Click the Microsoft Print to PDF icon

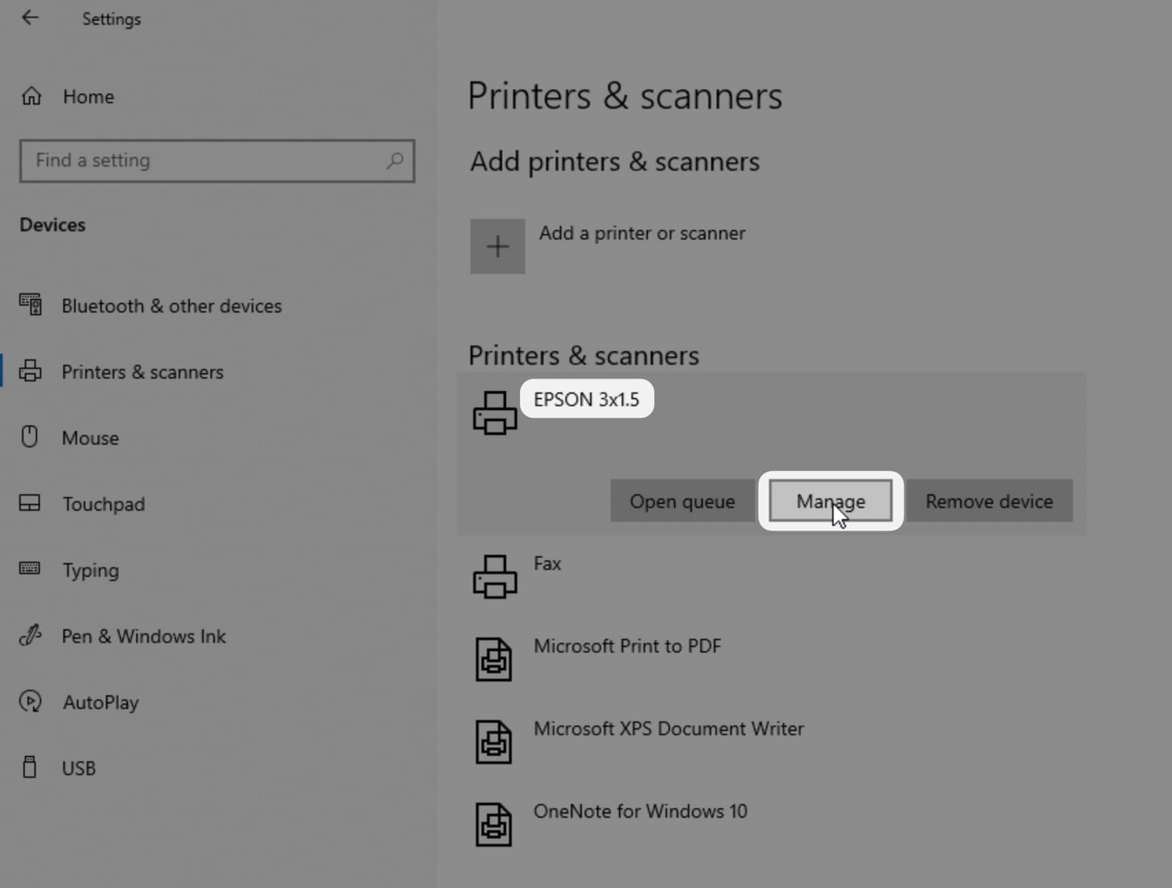pos(494,659)
